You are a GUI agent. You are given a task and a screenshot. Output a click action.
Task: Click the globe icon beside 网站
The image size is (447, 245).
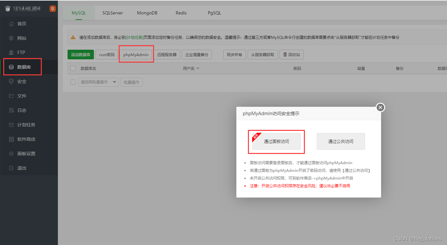pos(12,38)
